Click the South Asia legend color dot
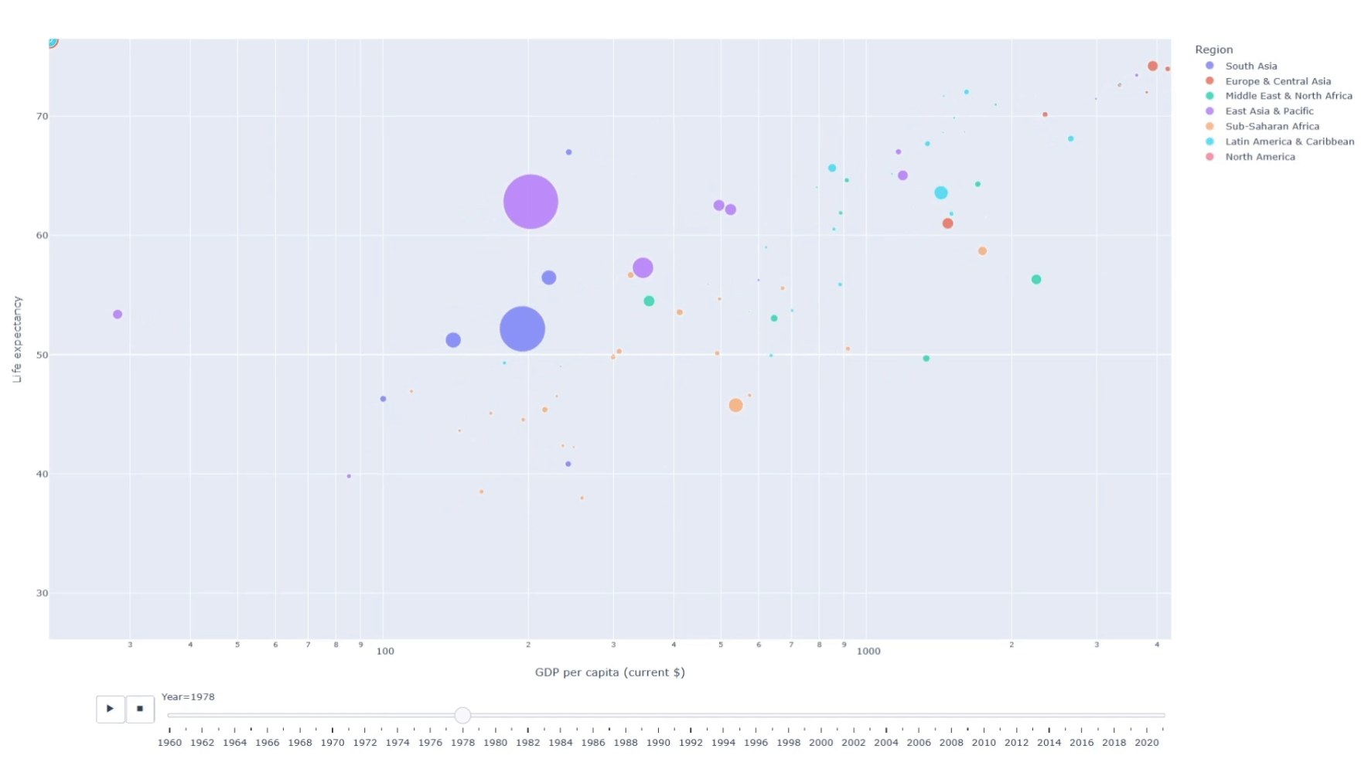Image resolution: width=1368 pixels, height=759 pixels. coord(1210,66)
